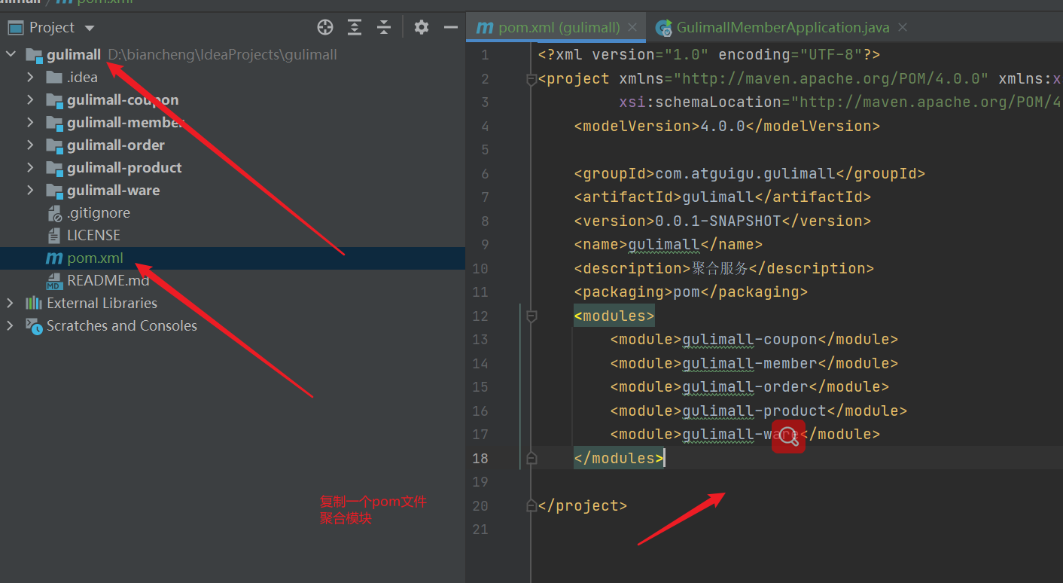Expand the gulimall-product module
Viewport: 1063px width, 583px height.
[30, 167]
